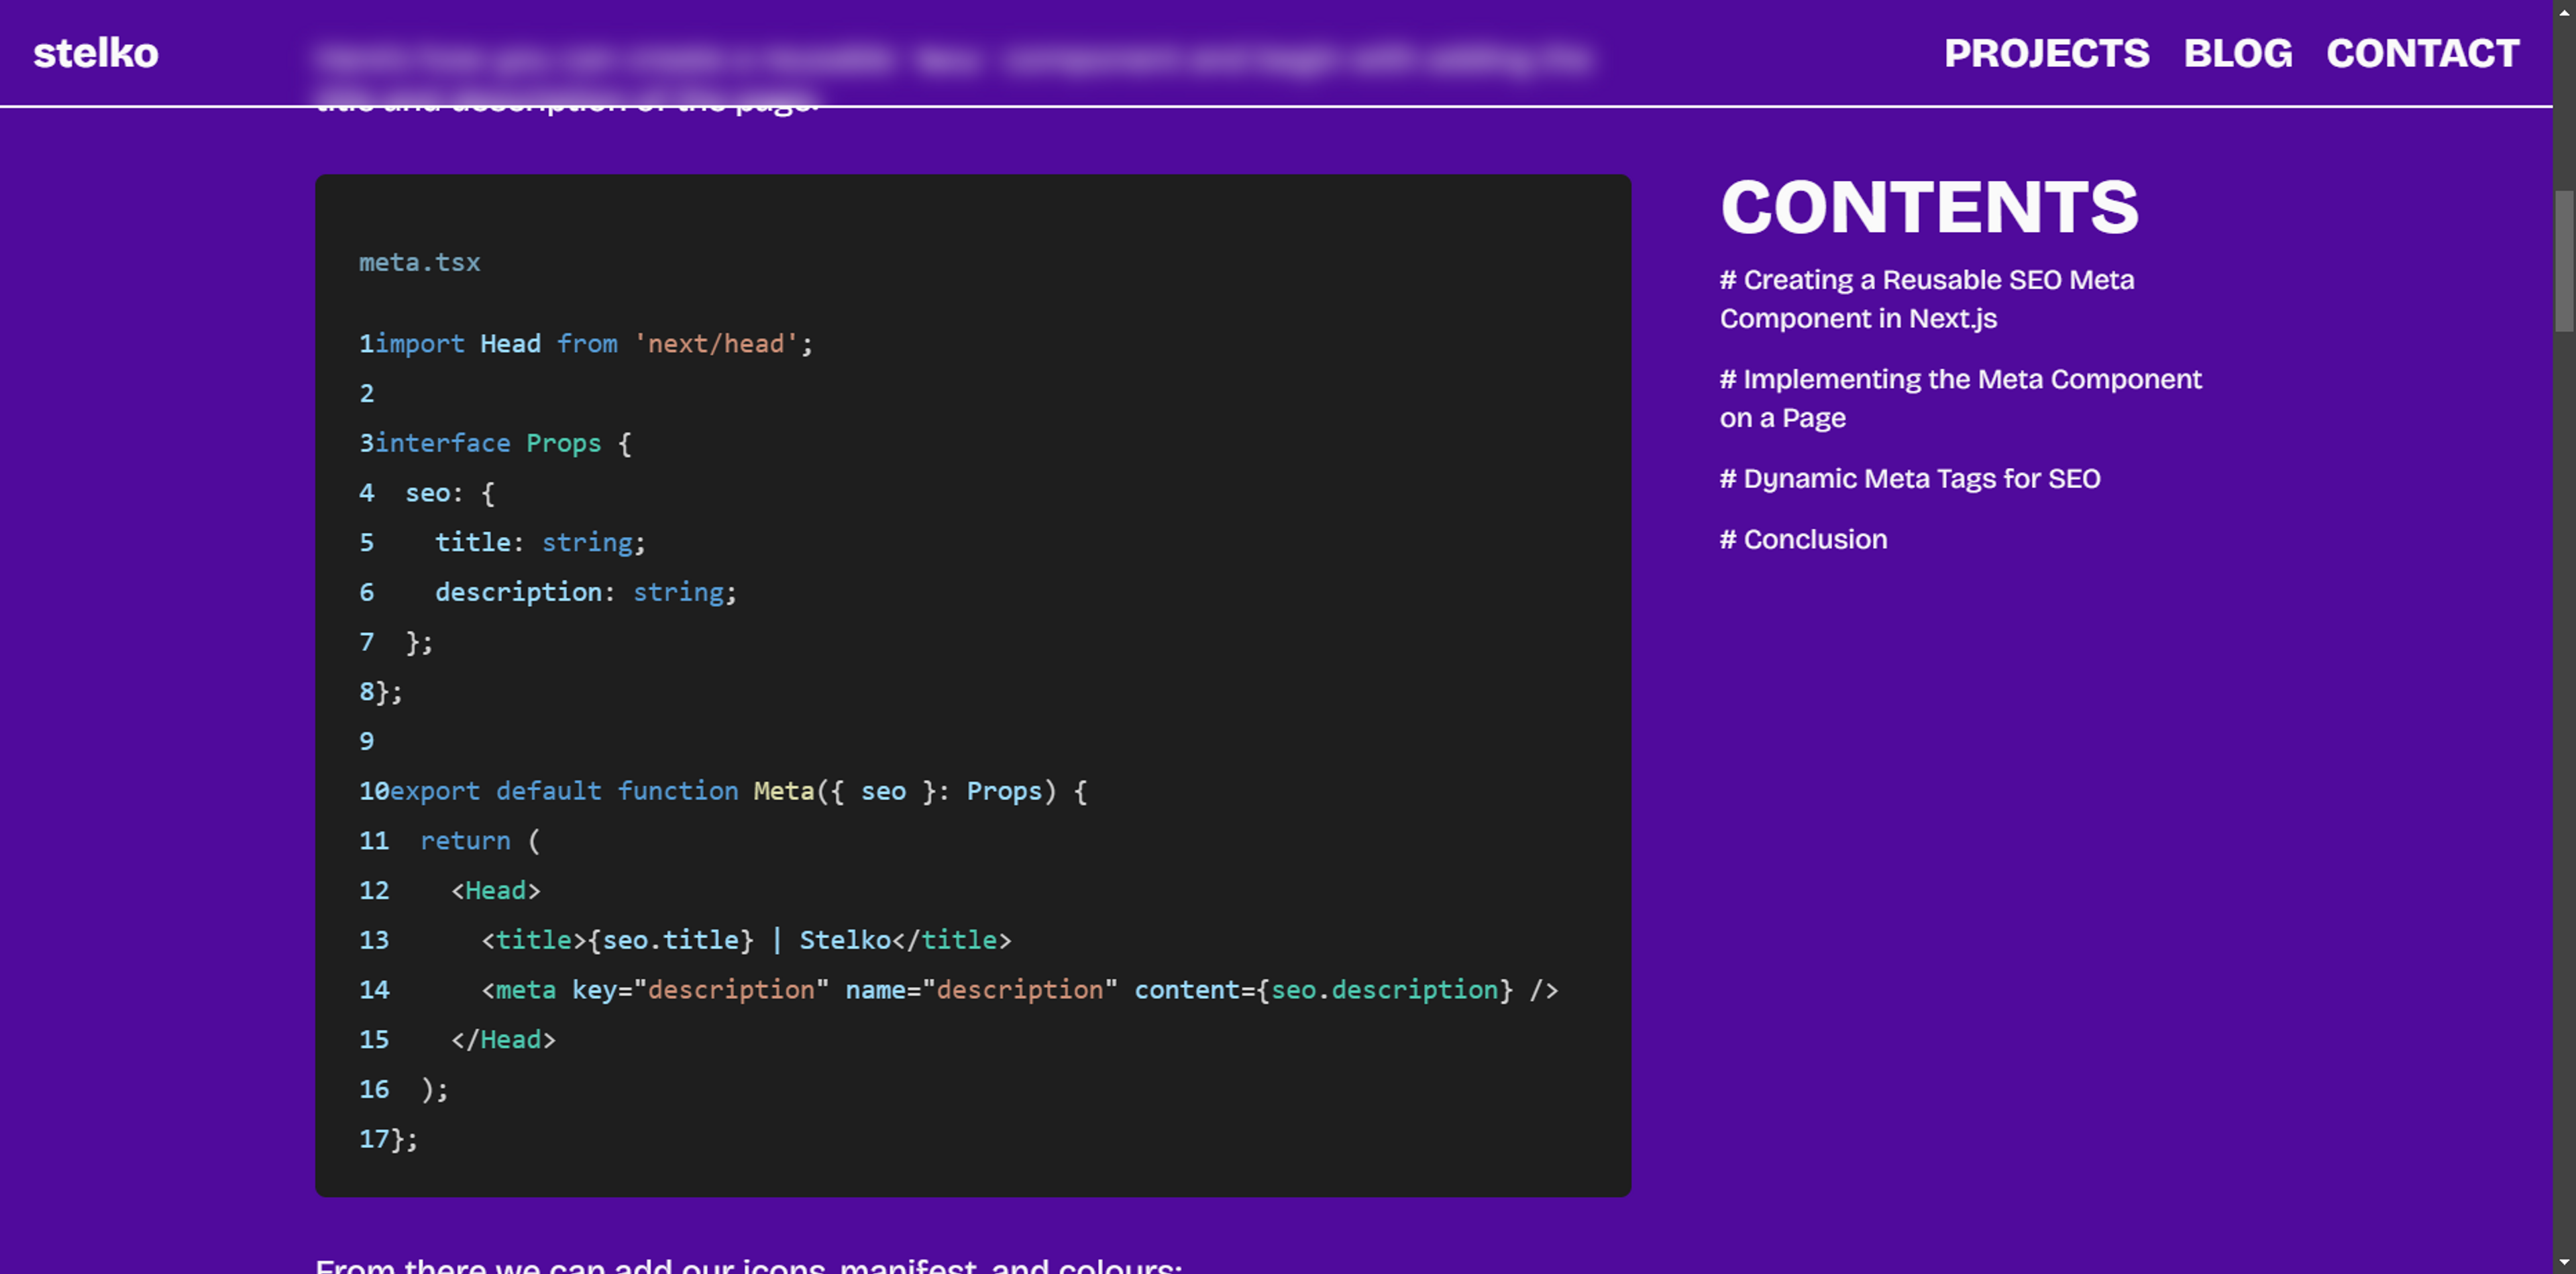
Task: Click the CONTENTS heading
Action: [x=1928, y=207]
